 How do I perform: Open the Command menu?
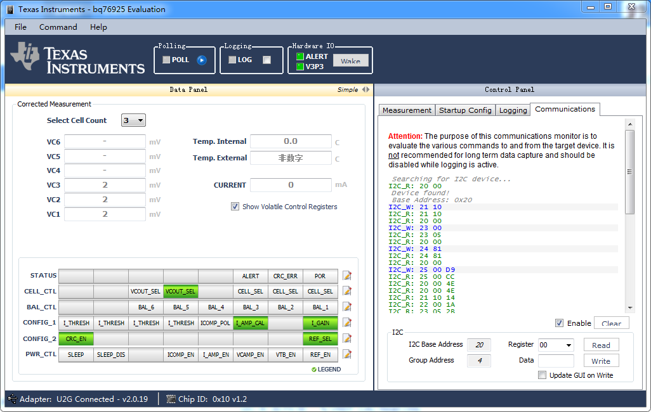58,27
